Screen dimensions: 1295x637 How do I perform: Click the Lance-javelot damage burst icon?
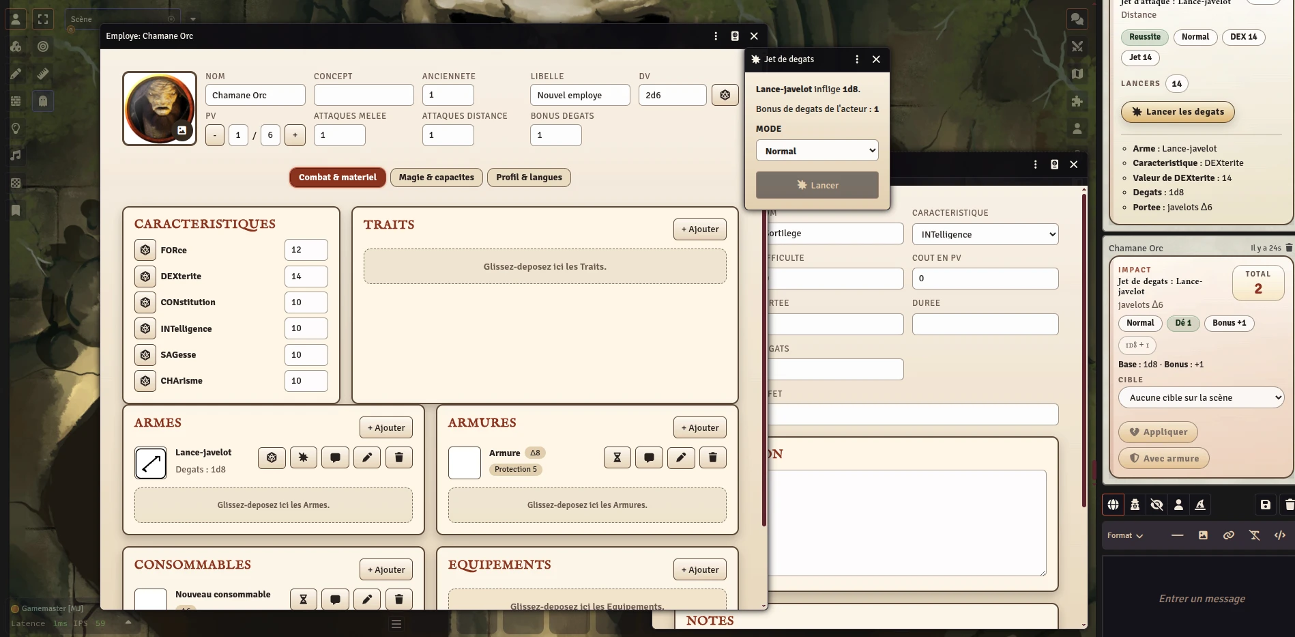tap(303, 457)
